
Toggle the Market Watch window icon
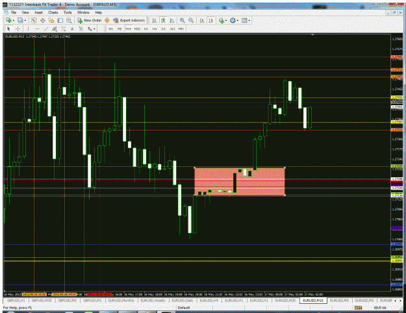[x=34, y=20]
